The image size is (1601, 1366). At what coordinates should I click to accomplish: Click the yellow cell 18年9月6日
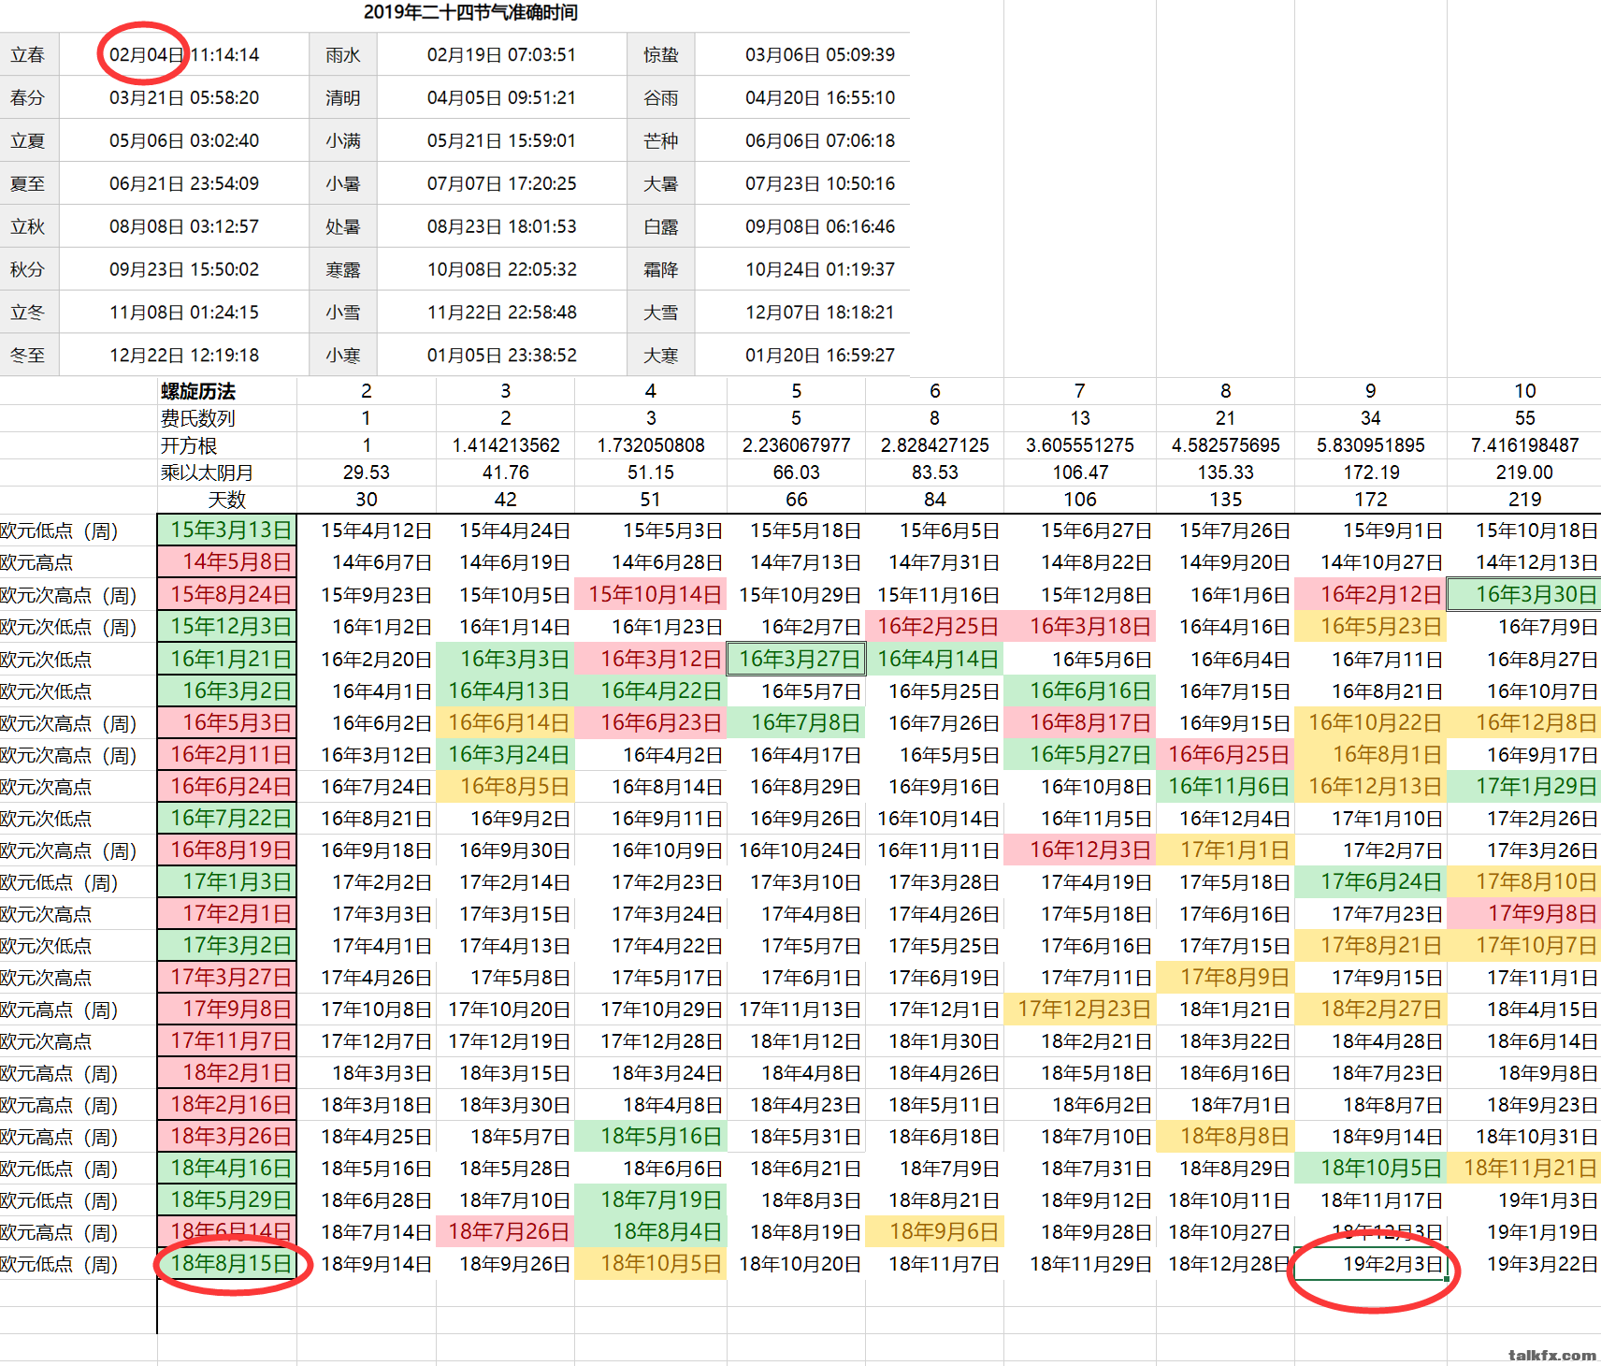tap(935, 1231)
